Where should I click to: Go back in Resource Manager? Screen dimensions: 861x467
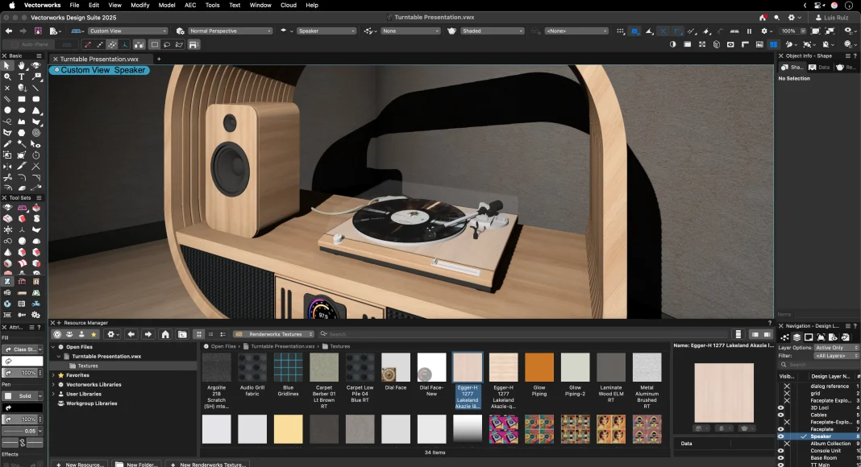(x=131, y=334)
